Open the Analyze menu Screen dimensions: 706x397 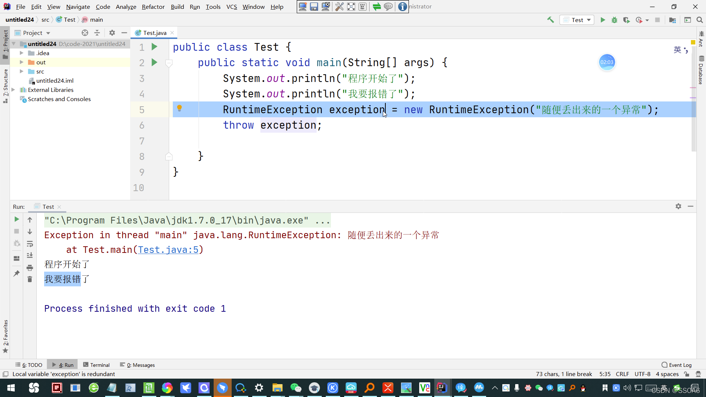pyautogui.click(x=126, y=7)
